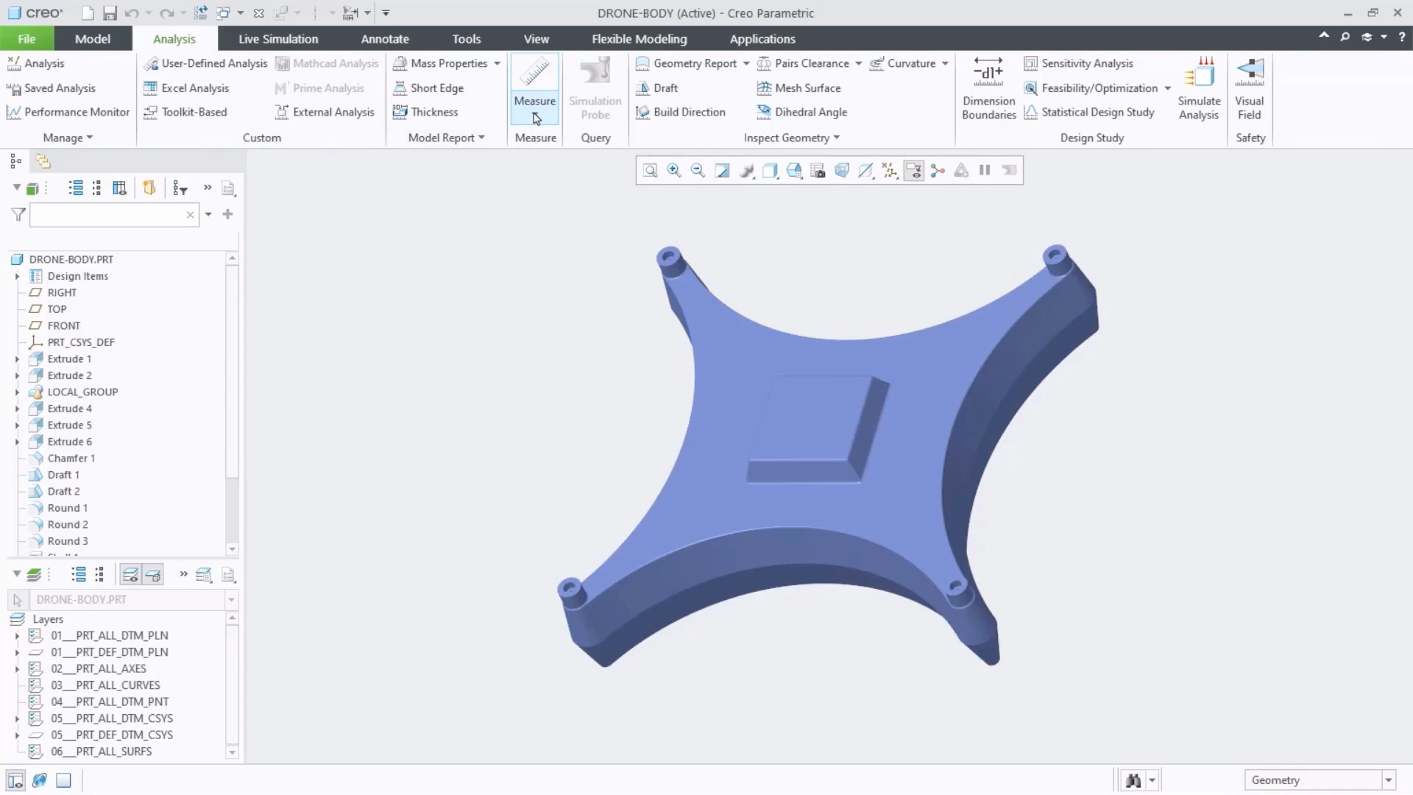Screen dimensions: 1413x795
Task: Switch to the Model ribbon tab
Action: click(x=93, y=39)
